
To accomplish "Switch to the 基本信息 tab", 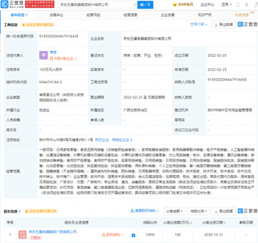I will tap(19, 15).
